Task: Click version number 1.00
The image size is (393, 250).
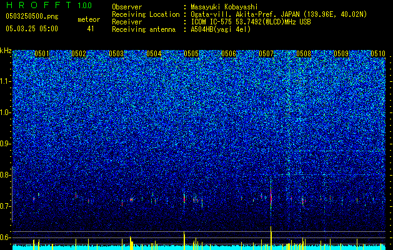Action: coord(85,5)
